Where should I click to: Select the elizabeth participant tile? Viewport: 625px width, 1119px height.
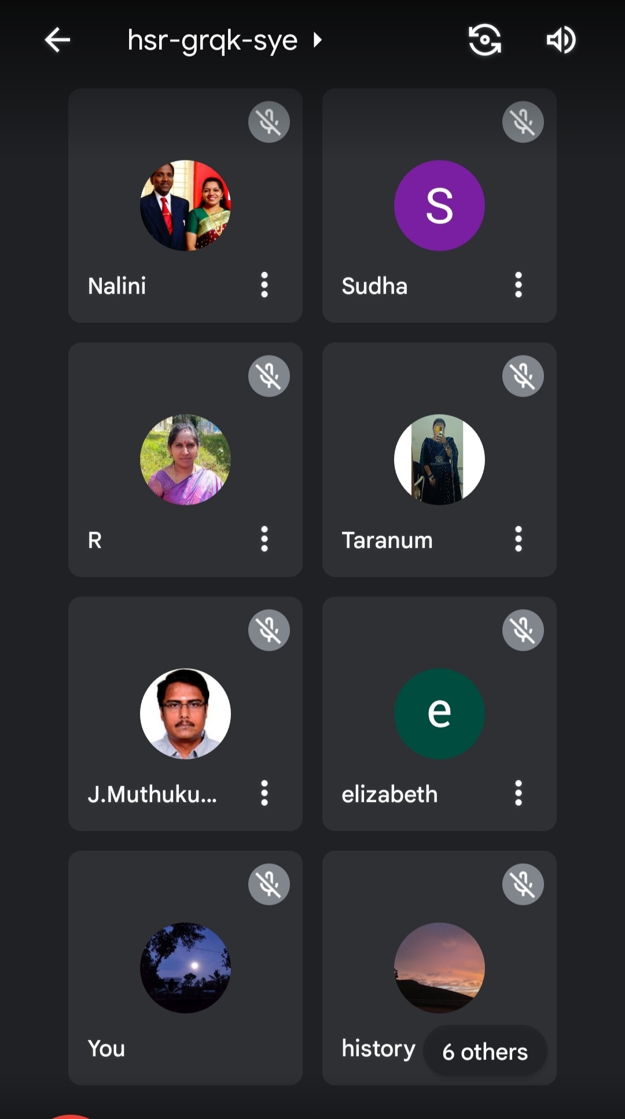click(439, 714)
